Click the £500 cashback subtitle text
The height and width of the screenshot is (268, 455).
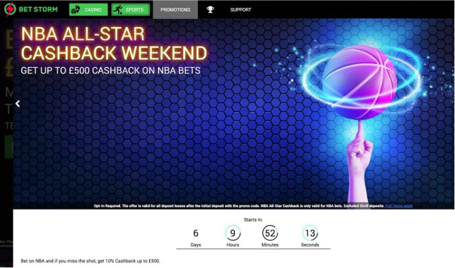[110, 70]
